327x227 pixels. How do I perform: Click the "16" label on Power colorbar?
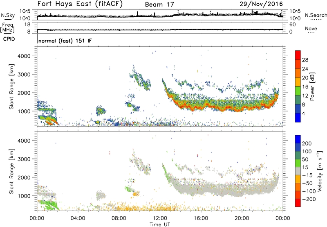point(305,87)
